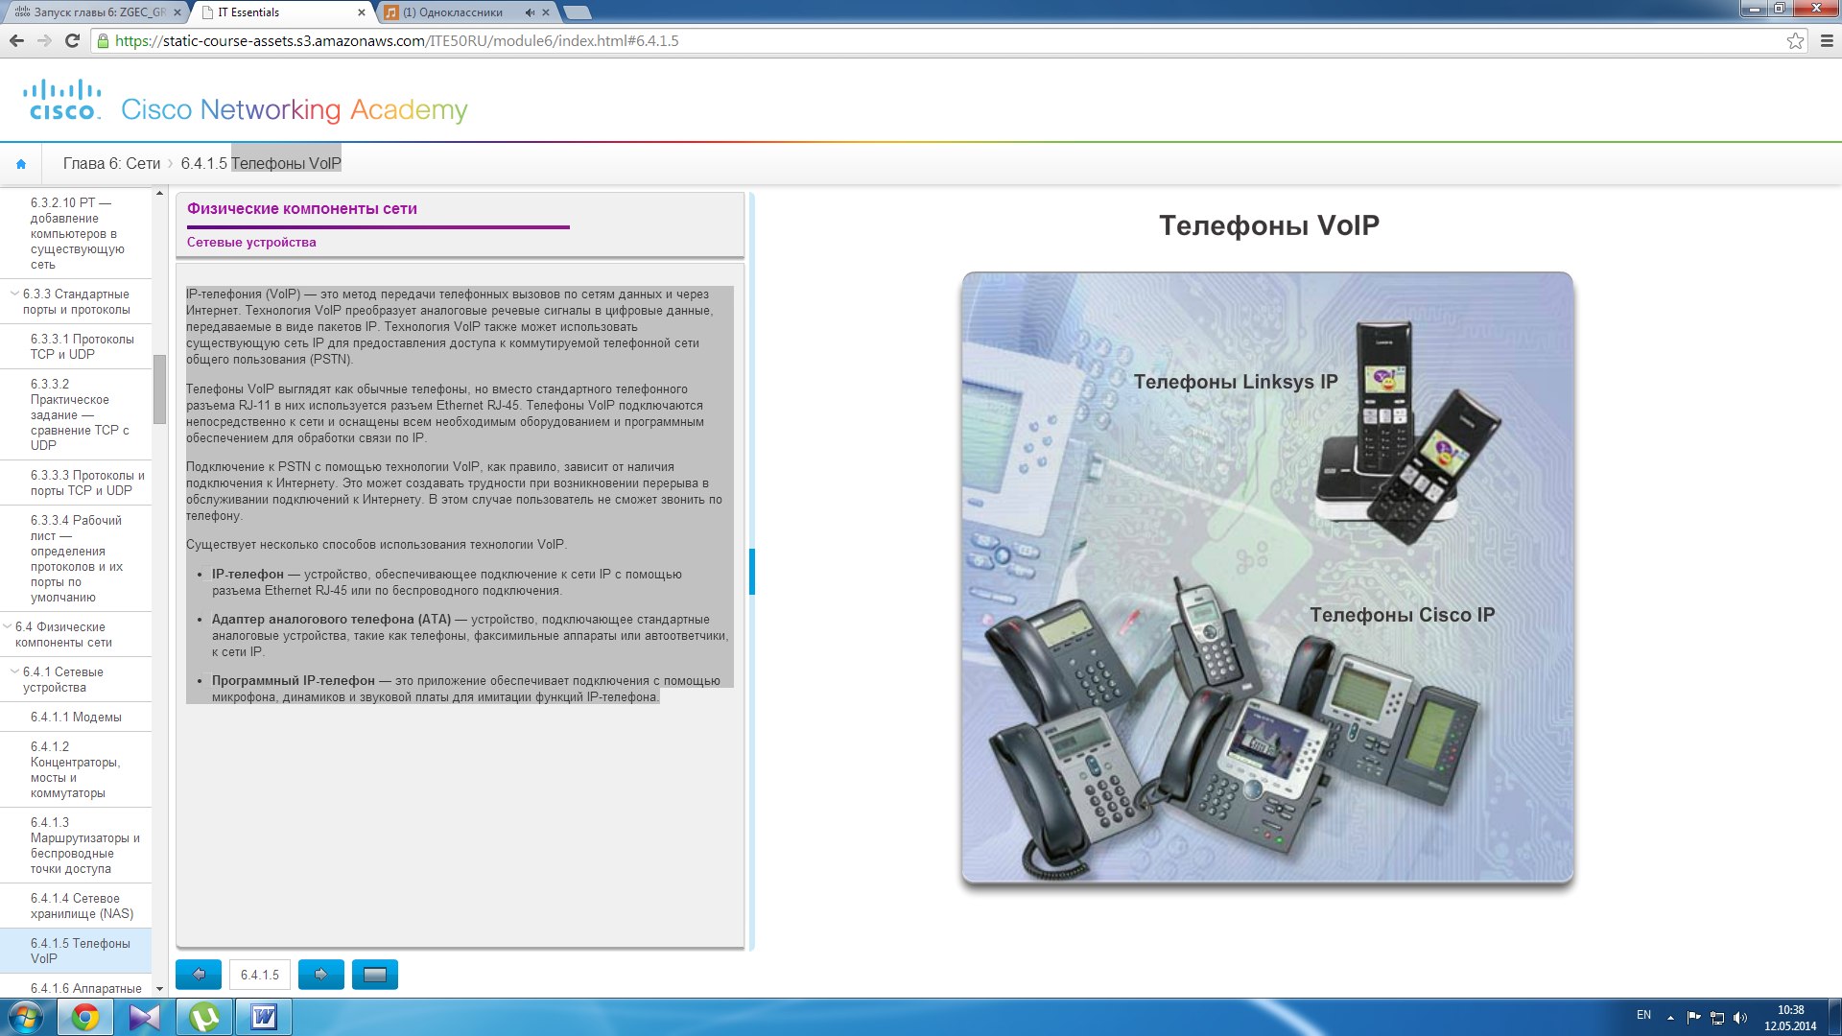Click the Cisco logo
This screenshot has width=1842, height=1036.
62,101
